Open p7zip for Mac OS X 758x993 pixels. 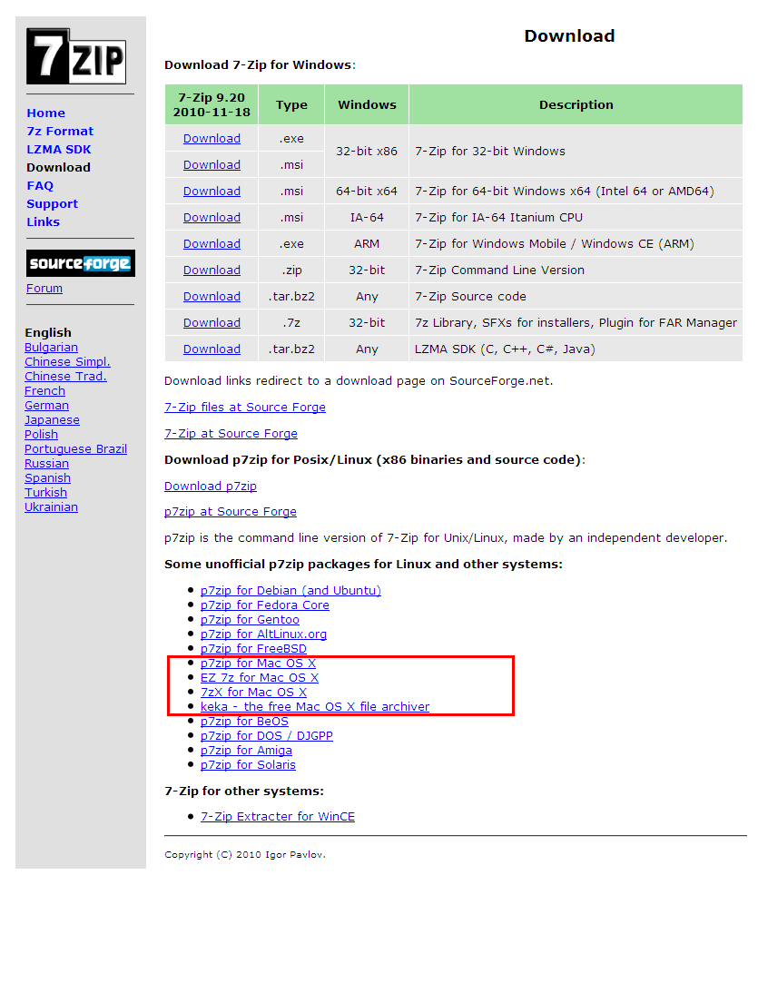pos(258,663)
